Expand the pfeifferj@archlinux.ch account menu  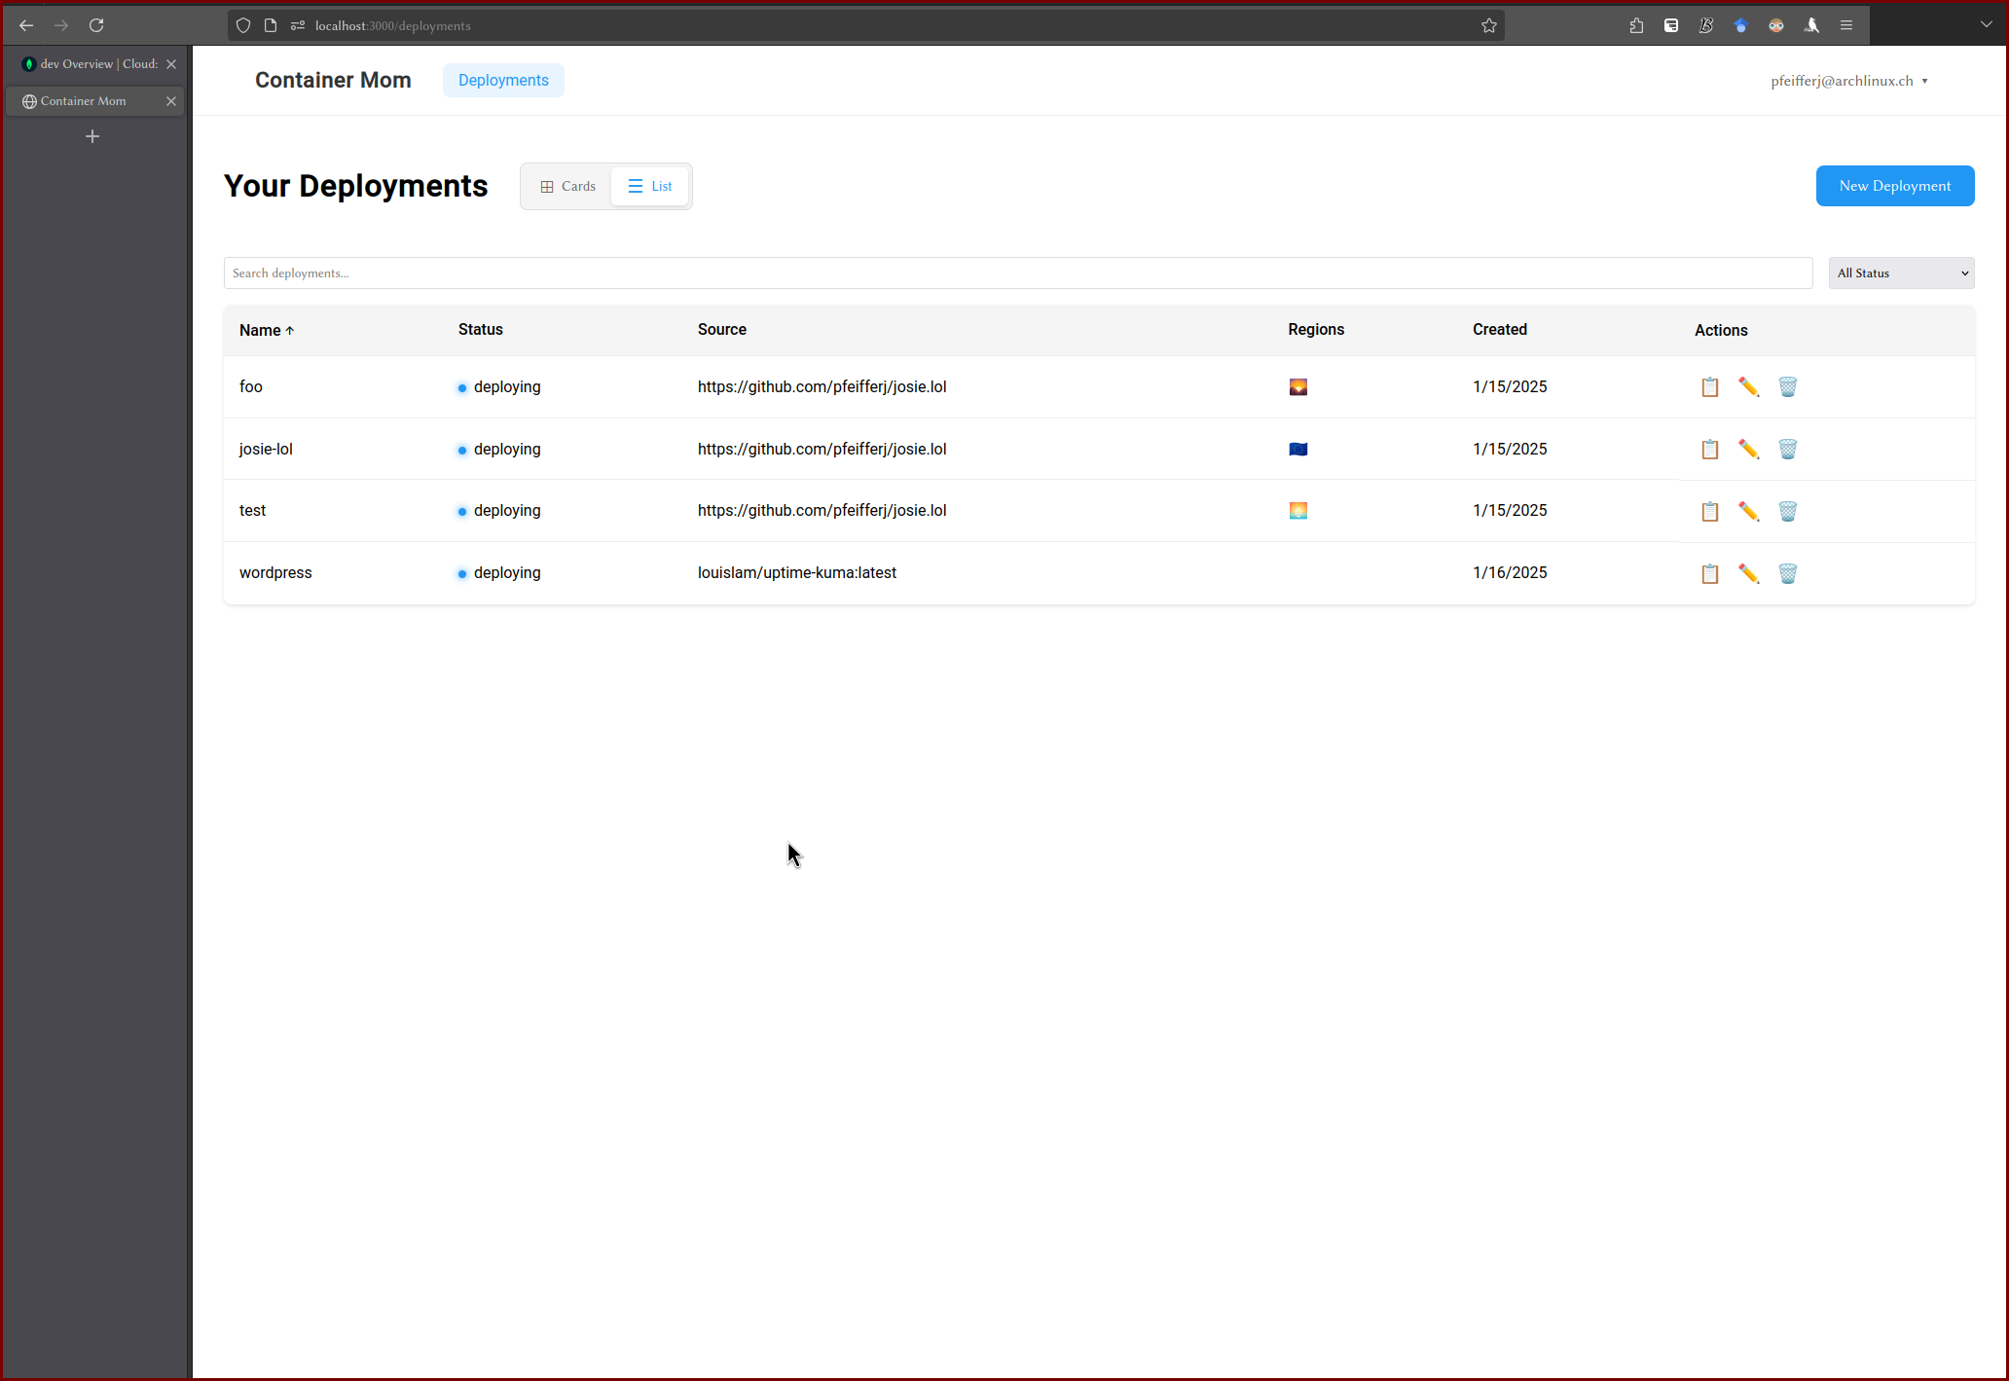pos(1848,81)
